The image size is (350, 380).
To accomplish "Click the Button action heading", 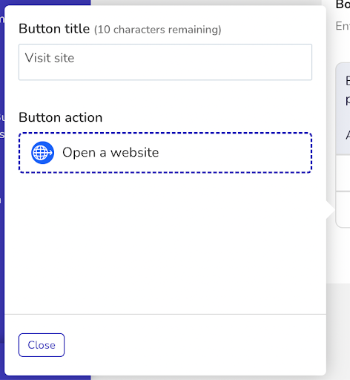I will (61, 117).
